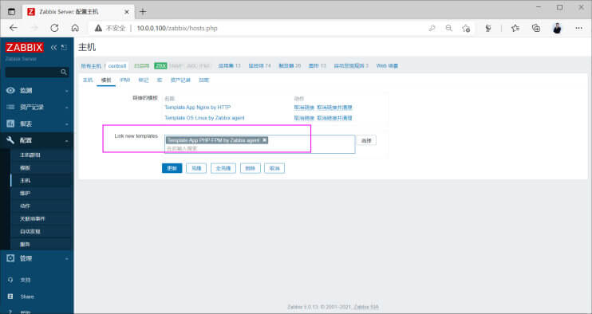The height and width of the screenshot is (314, 592).
Task: Open the tab actions menu icon
Action: (x=12, y=12)
